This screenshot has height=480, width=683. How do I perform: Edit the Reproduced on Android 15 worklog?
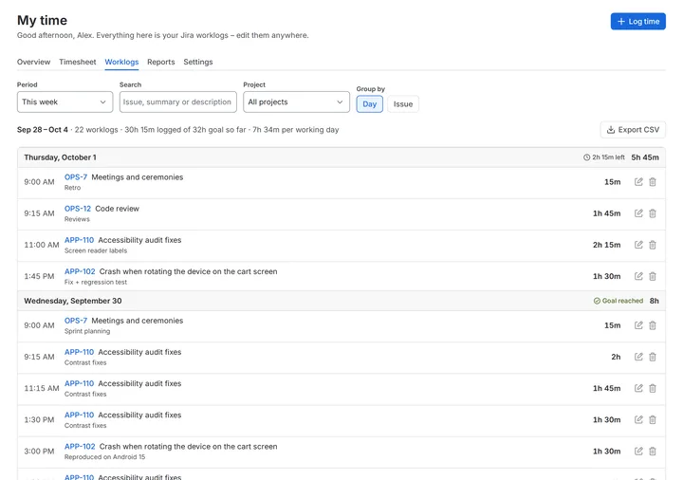click(638, 452)
